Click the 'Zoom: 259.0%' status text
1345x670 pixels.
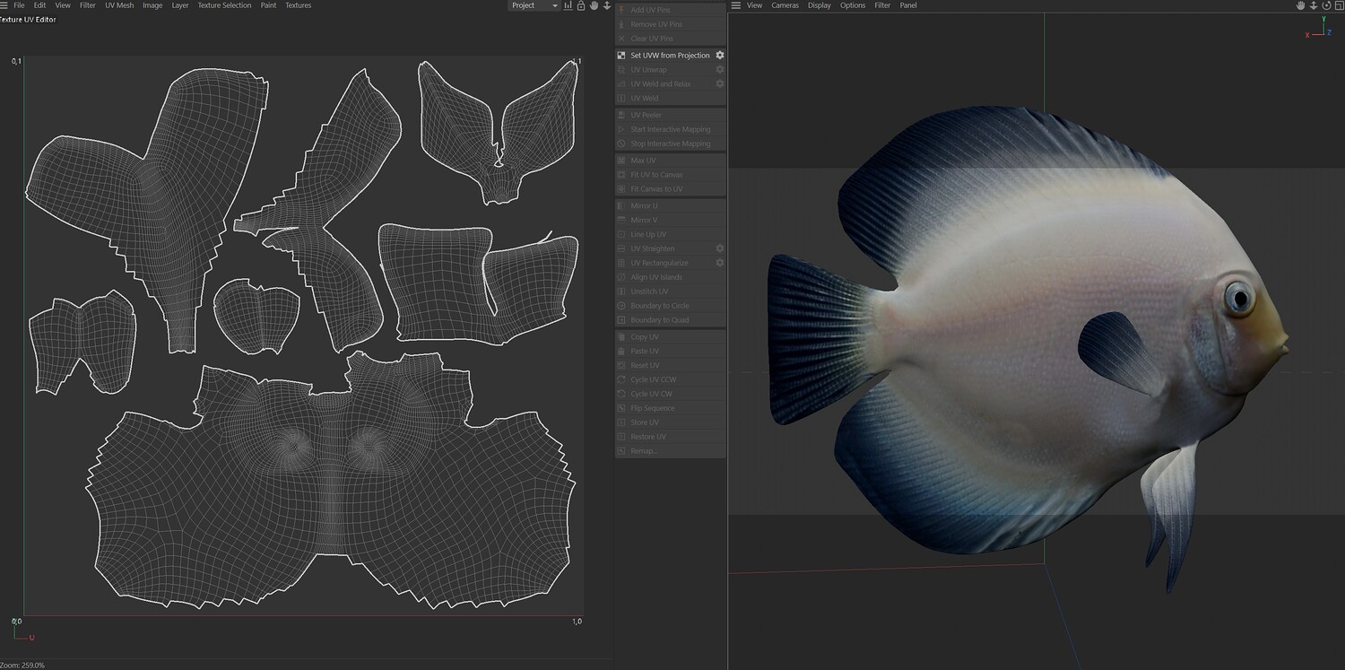[x=22, y=665]
